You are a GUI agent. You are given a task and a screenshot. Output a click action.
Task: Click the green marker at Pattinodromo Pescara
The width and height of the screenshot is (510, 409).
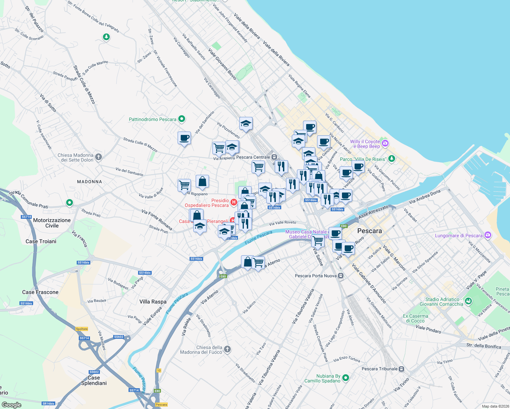click(181, 119)
